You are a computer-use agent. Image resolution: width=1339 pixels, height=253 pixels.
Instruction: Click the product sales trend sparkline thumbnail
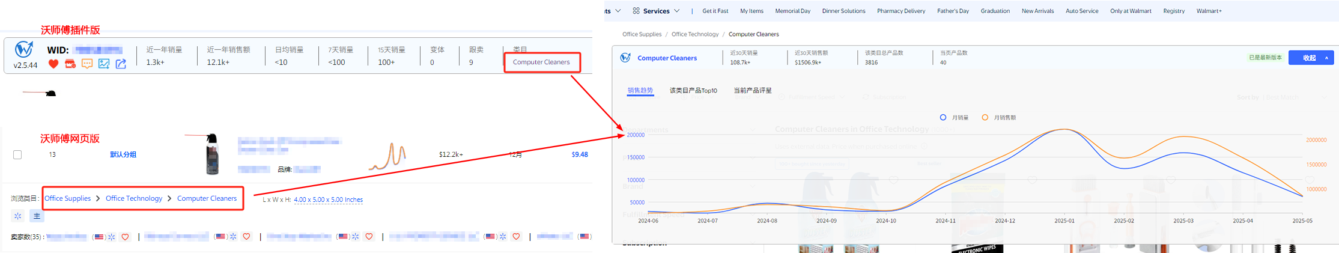(388, 156)
